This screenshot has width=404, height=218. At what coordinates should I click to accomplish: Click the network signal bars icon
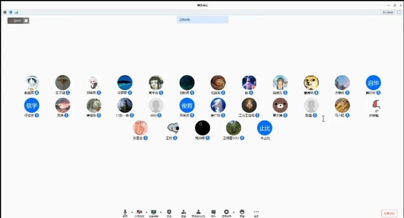tap(16, 12)
